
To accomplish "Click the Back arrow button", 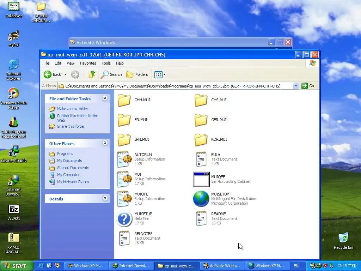I will click(53, 74).
